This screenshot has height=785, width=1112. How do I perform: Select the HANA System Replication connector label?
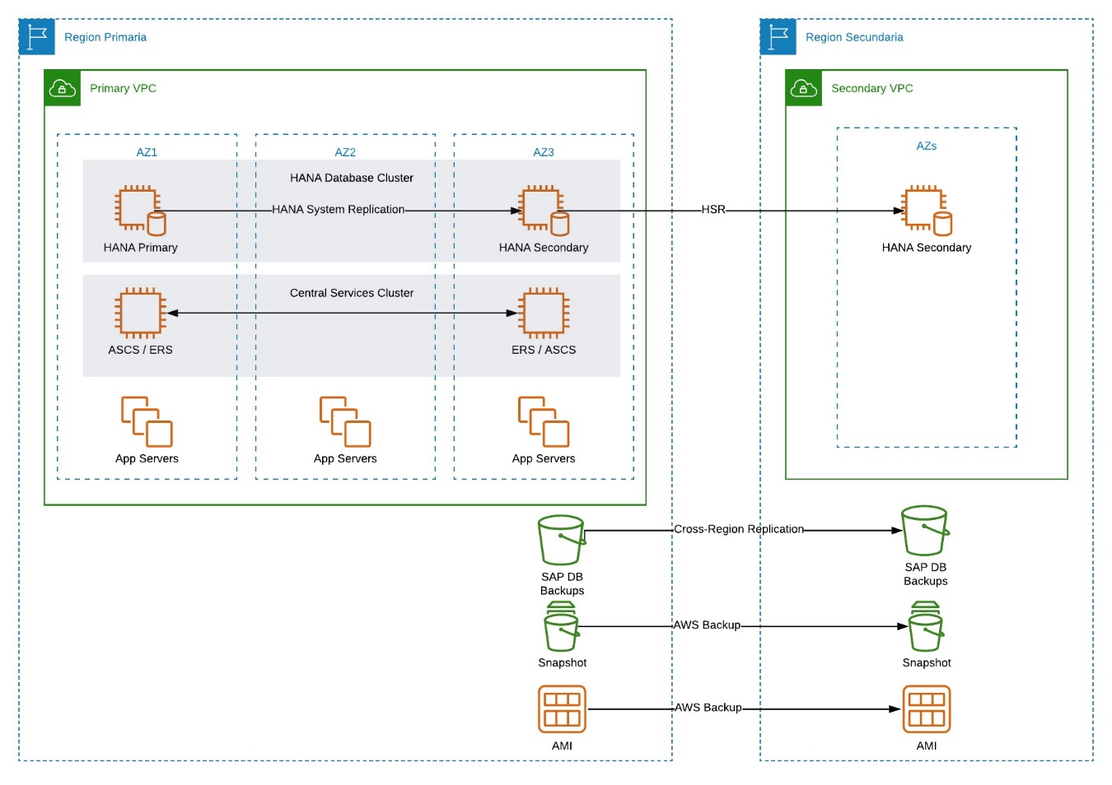(338, 209)
